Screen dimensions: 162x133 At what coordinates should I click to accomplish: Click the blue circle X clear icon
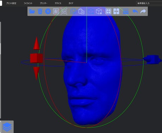pos(48,12)
